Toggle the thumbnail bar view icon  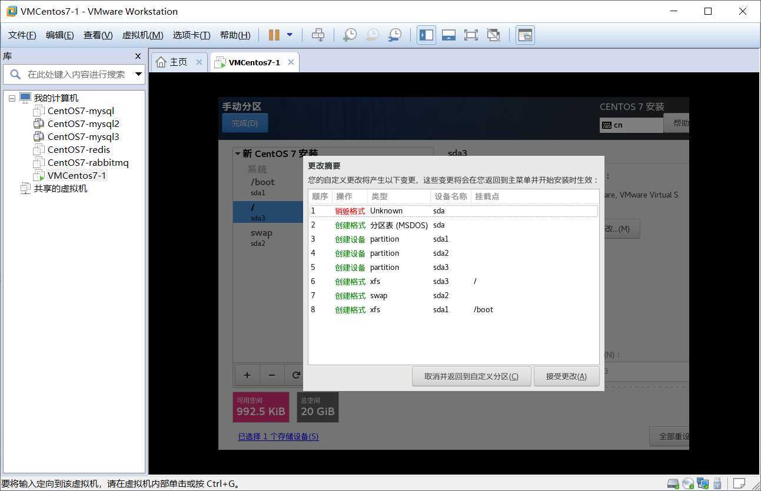pos(448,35)
